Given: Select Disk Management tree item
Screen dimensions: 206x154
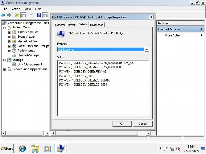Looking at the screenshot, I should coord(30,64).
